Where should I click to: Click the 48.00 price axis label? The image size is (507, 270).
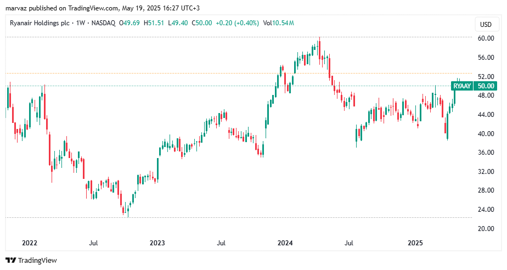(x=486, y=95)
